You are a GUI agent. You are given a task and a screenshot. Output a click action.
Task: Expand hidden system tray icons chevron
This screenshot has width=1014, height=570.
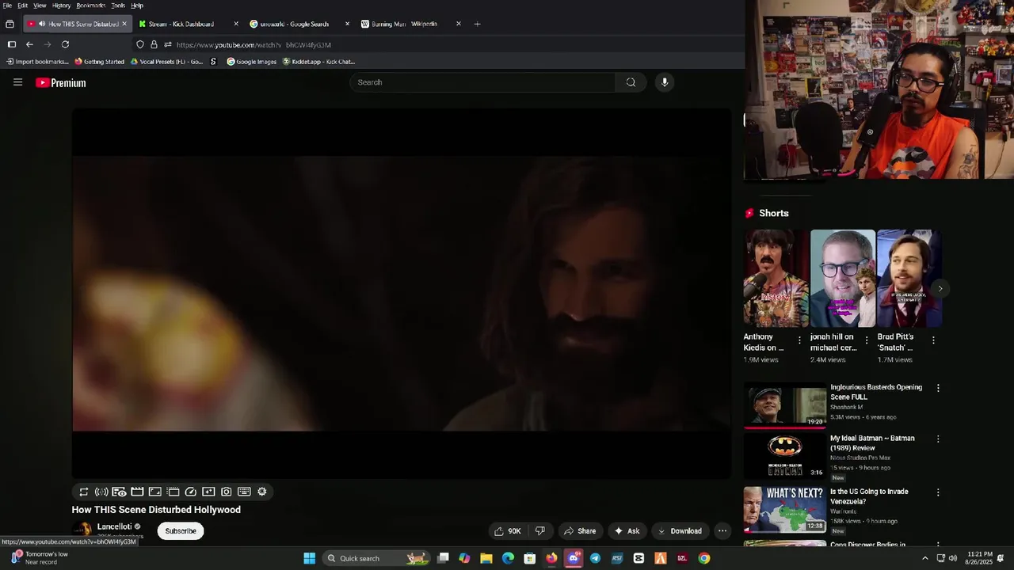tap(924, 558)
